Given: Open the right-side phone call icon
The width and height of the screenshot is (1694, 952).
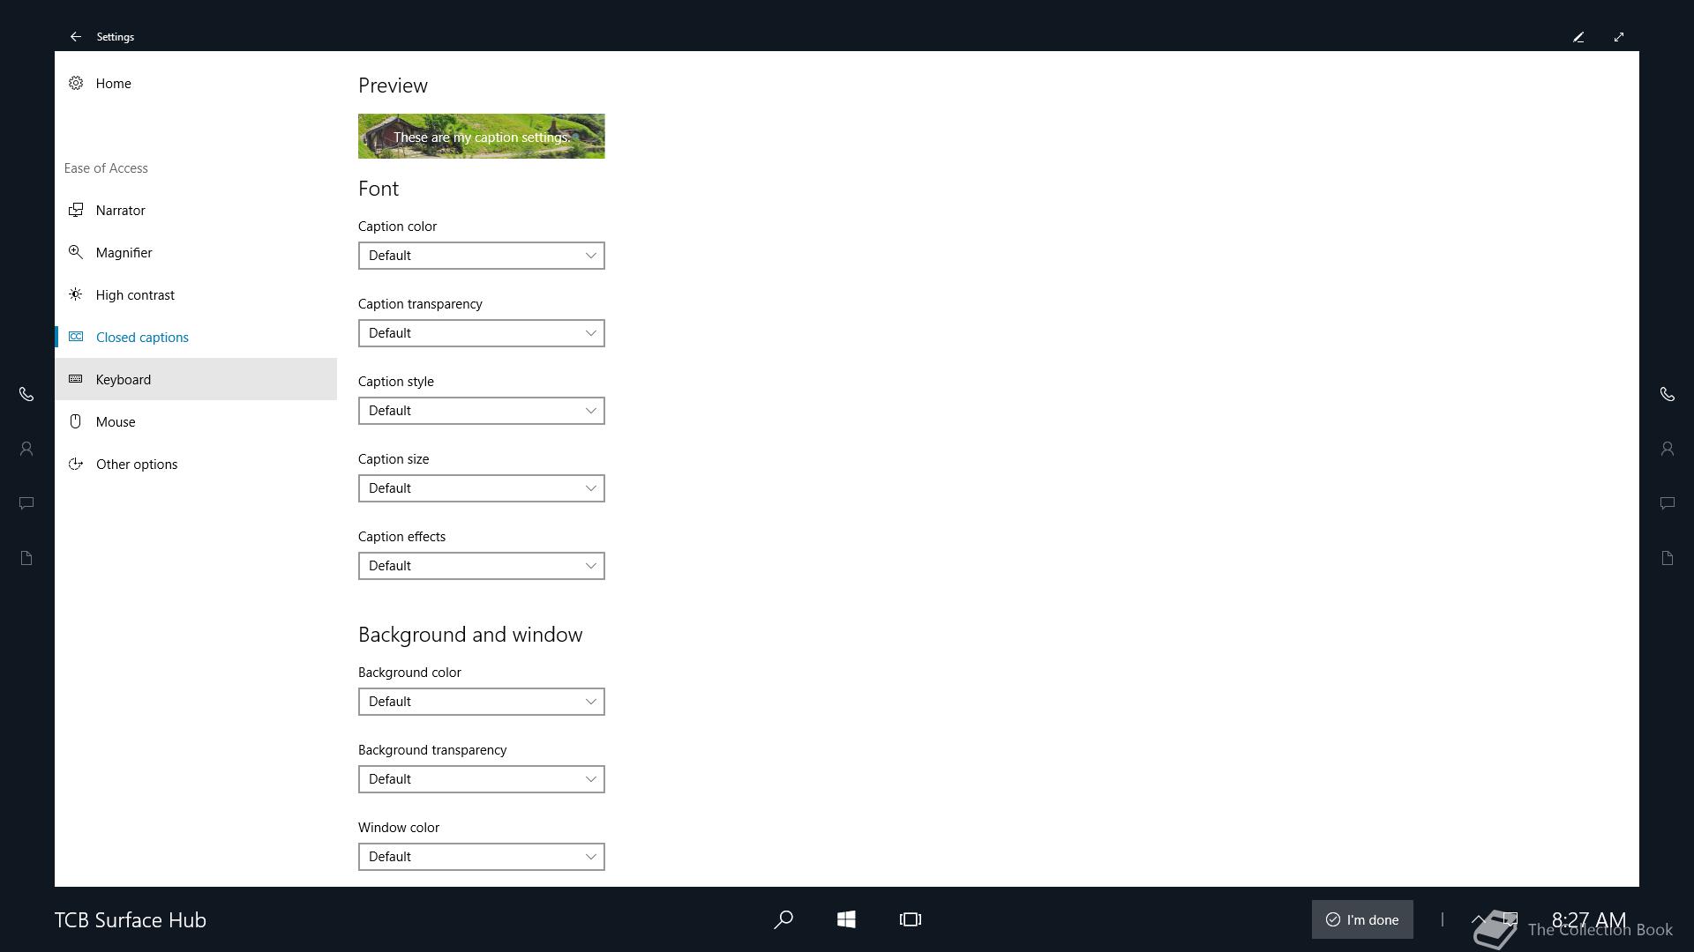Looking at the screenshot, I should tap(1668, 394).
